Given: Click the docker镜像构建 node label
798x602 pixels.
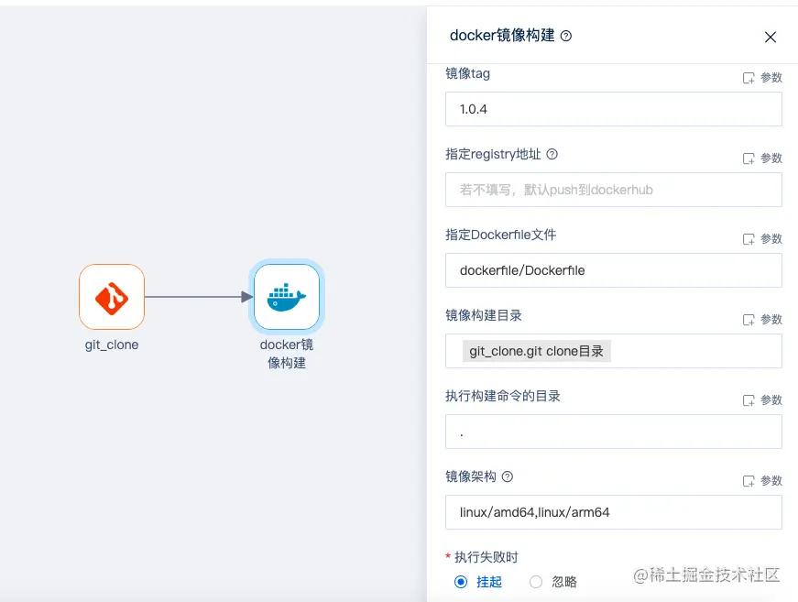Looking at the screenshot, I should click(x=287, y=354).
